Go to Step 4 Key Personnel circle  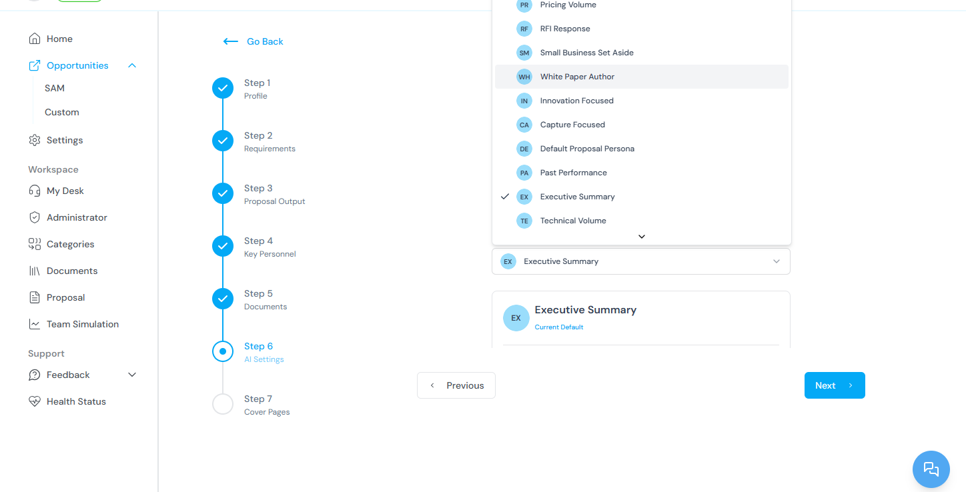point(223,246)
